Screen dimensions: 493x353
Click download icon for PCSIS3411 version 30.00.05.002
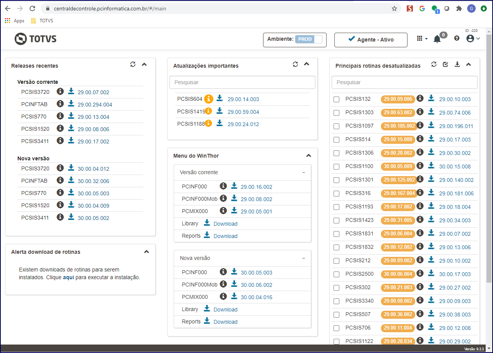pyautogui.click(x=71, y=217)
